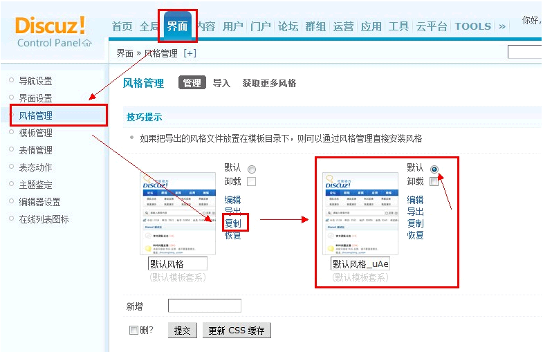This screenshot has height=352, width=543.
Task: Check 卸载 box for 默认风格
Action: pos(251,181)
